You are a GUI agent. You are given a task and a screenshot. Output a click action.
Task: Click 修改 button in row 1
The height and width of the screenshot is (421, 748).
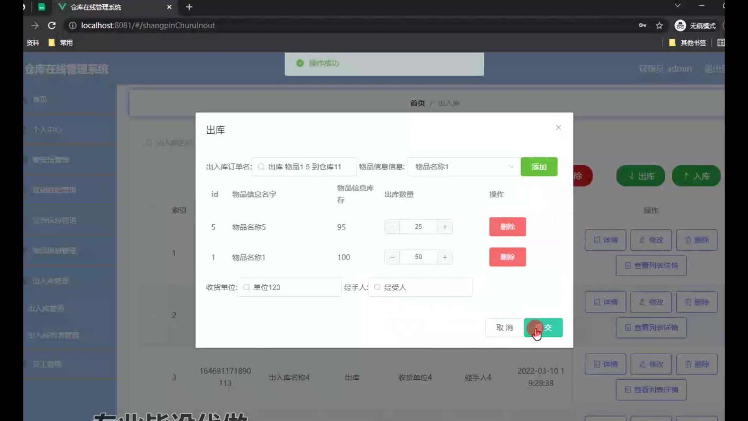click(x=651, y=240)
